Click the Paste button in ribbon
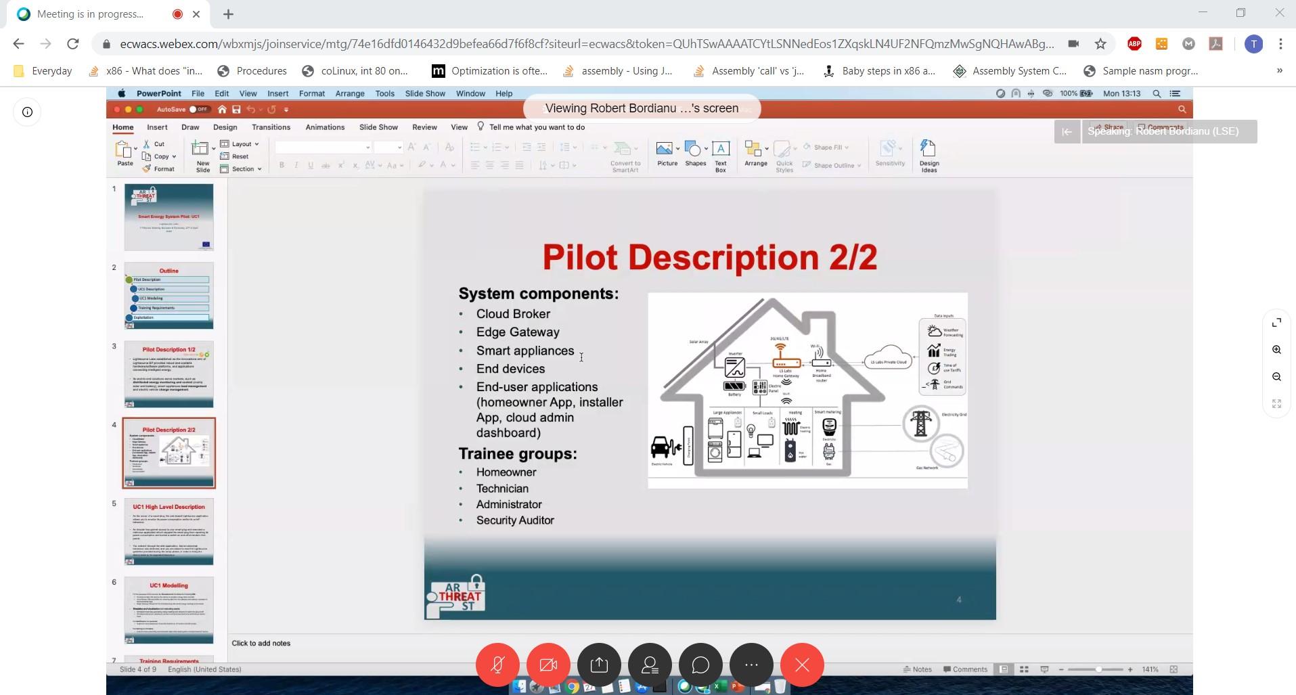The height and width of the screenshot is (695, 1296). (125, 154)
